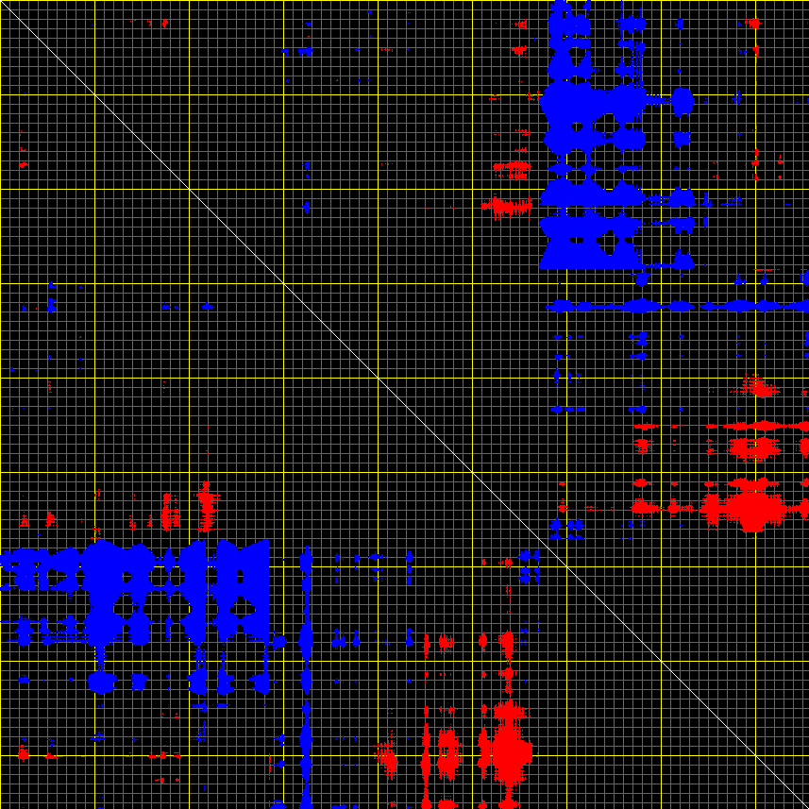Click the blue blob touching the right edge
This screenshot has width=809, height=809.
(804, 278)
